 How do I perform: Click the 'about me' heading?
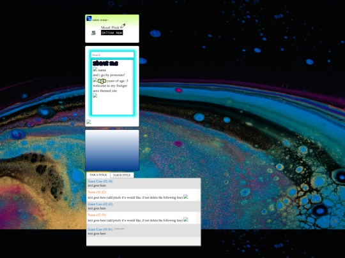tap(105, 64)
